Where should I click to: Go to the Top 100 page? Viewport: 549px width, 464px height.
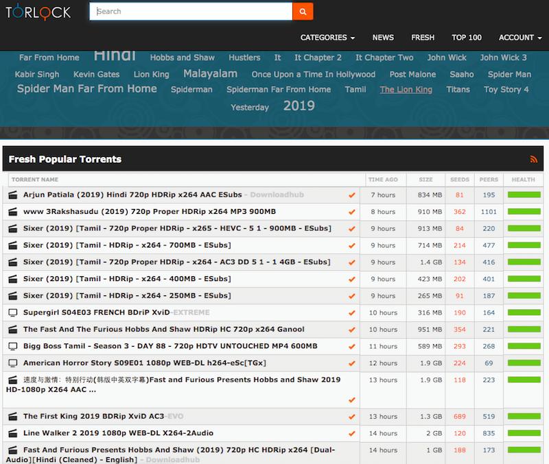coord(467,38)
